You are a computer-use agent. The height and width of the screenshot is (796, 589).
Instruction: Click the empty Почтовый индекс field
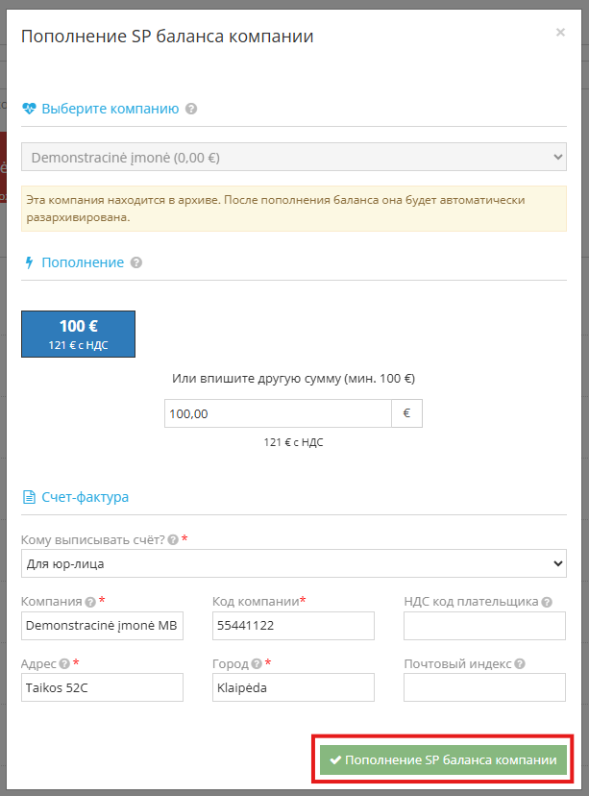tap(484, 687)
